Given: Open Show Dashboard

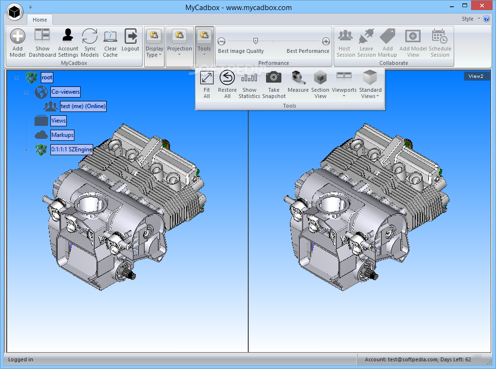Looking at the screenshot, I should coord(42,43).
